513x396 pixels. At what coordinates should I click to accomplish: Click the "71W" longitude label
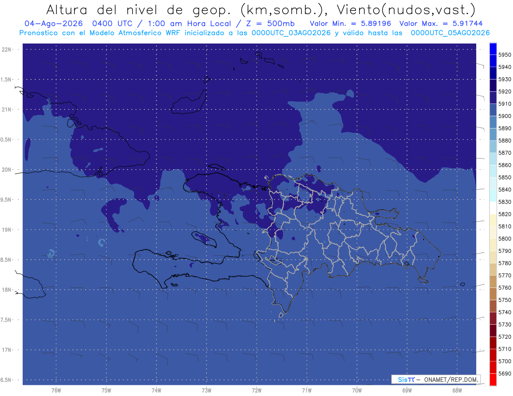[x=307, y=390]
